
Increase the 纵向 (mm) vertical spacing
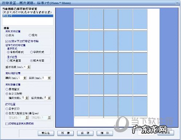coord(49,77)
